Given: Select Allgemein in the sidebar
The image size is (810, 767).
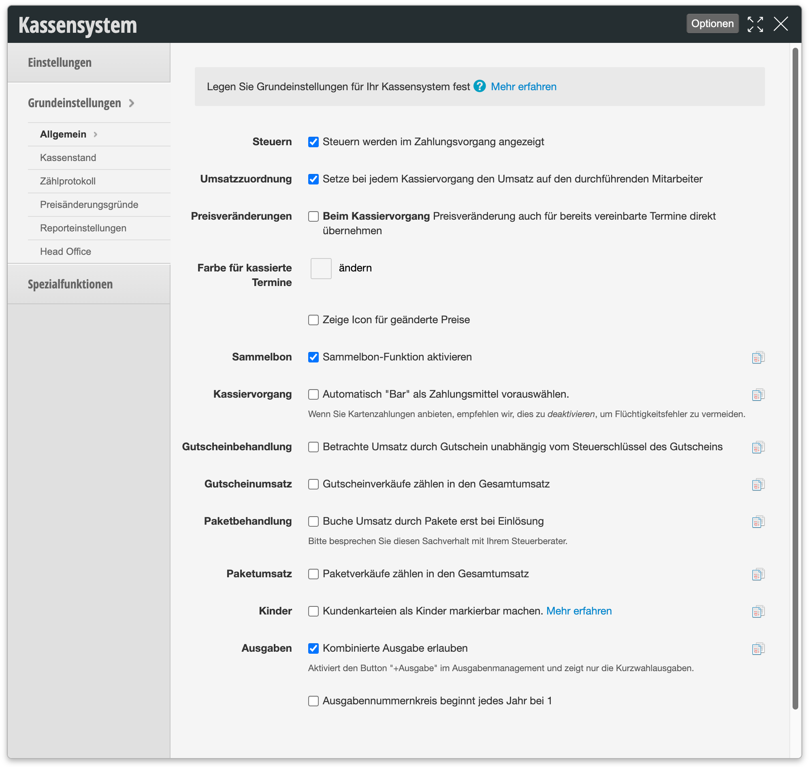Looking at the screenshot, I should [x=63, y=135].
